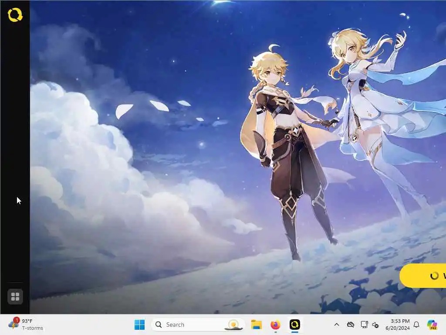Open File Explorer from the taskbar
Image resolution: width=446 pixels, height=335 pixels.
256,325
